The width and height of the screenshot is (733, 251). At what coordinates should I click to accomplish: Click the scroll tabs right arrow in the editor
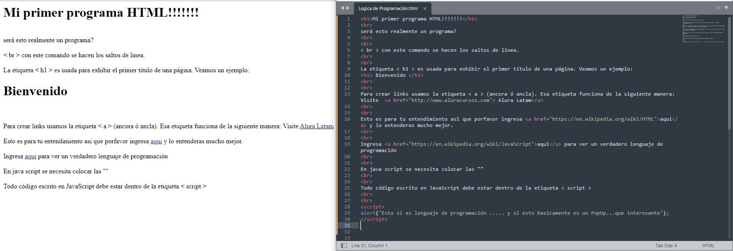click(x=348, y=8)
